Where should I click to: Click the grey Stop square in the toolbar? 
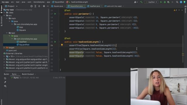pos(172,2)
